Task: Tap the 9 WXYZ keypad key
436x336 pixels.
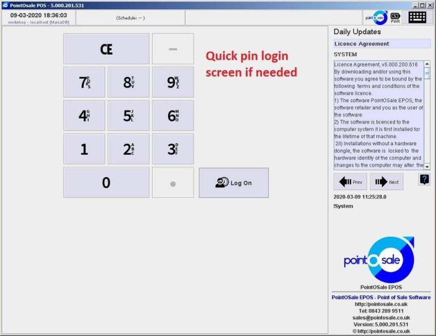Action: 173,83
